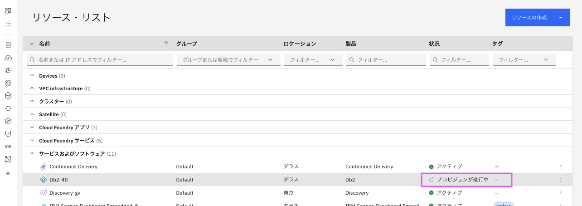The image size is (582, 206).
Task: Click the sort arrow in the 名前 column header
Action: point(166,44)
